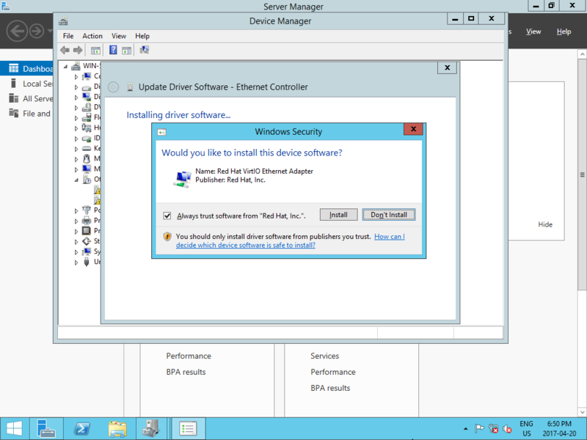The image size is (587, 440).
Task: Click the Server Manager vertical scrollbar
Action: (582, 175)
